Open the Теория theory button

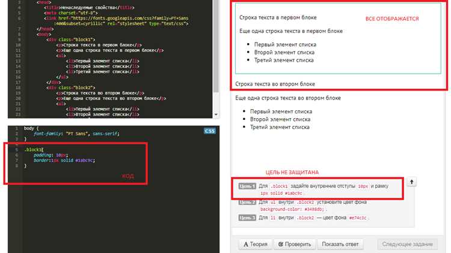(256, 245)
